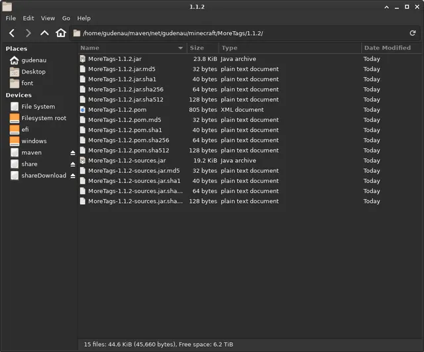Open the View menu
Viewport: 424px width, 352px height.
click(48, 18)
